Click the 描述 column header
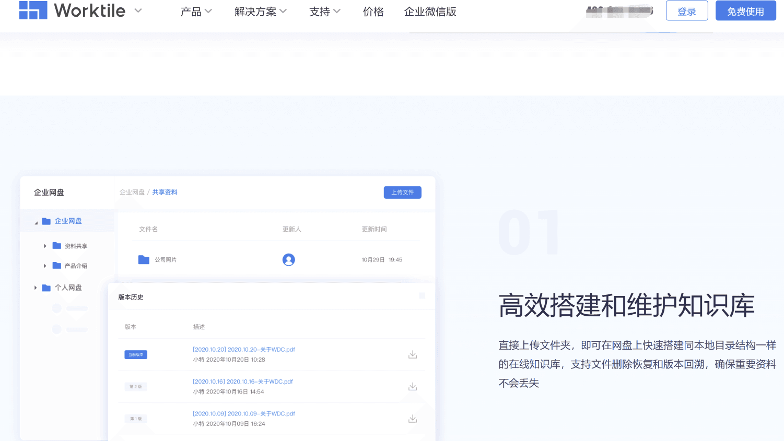This screenshot has height=441, width=784. tap(199, 327)
